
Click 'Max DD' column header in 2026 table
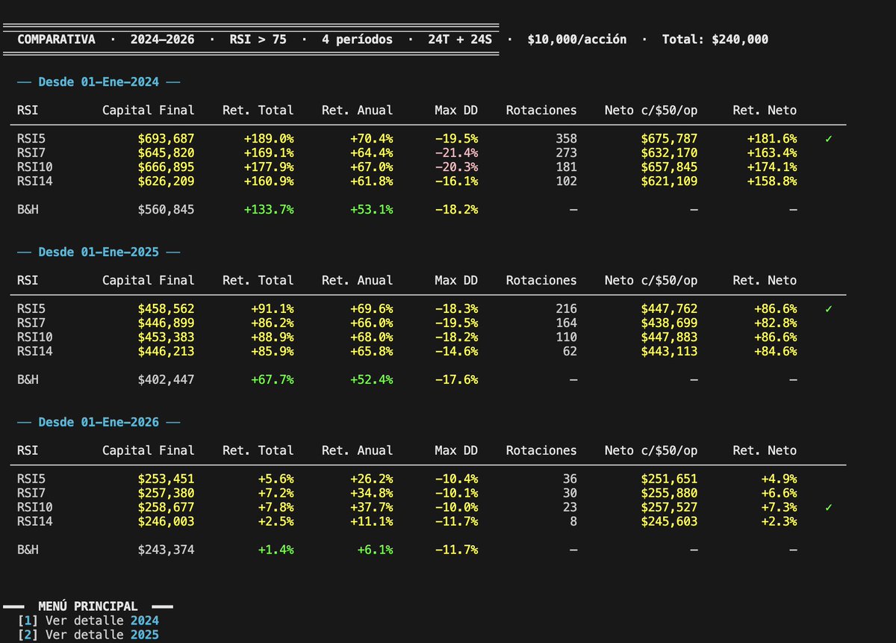(456, 450)
